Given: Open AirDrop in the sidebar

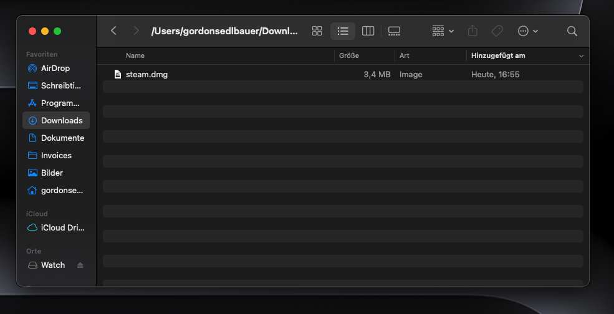Looking at the screenshot, I should pyautogui.click(x=56, y=68).
